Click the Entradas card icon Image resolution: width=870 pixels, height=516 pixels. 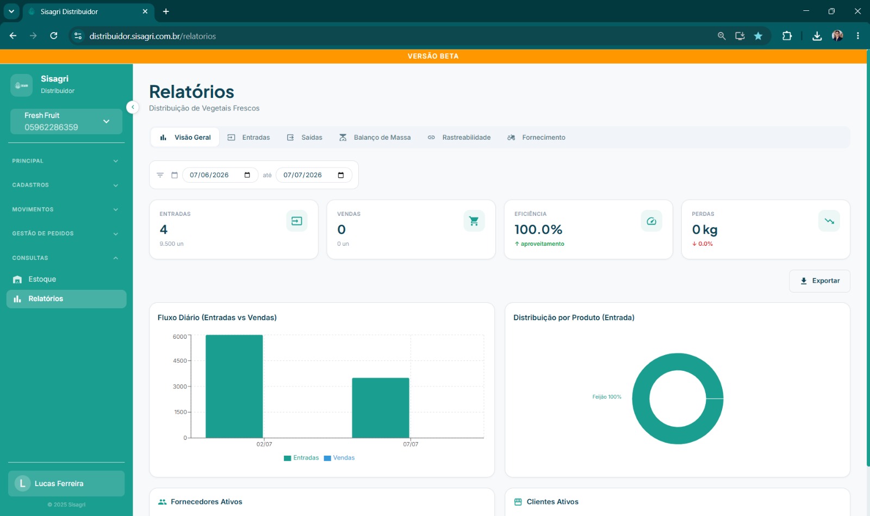[x=297, y=221]
